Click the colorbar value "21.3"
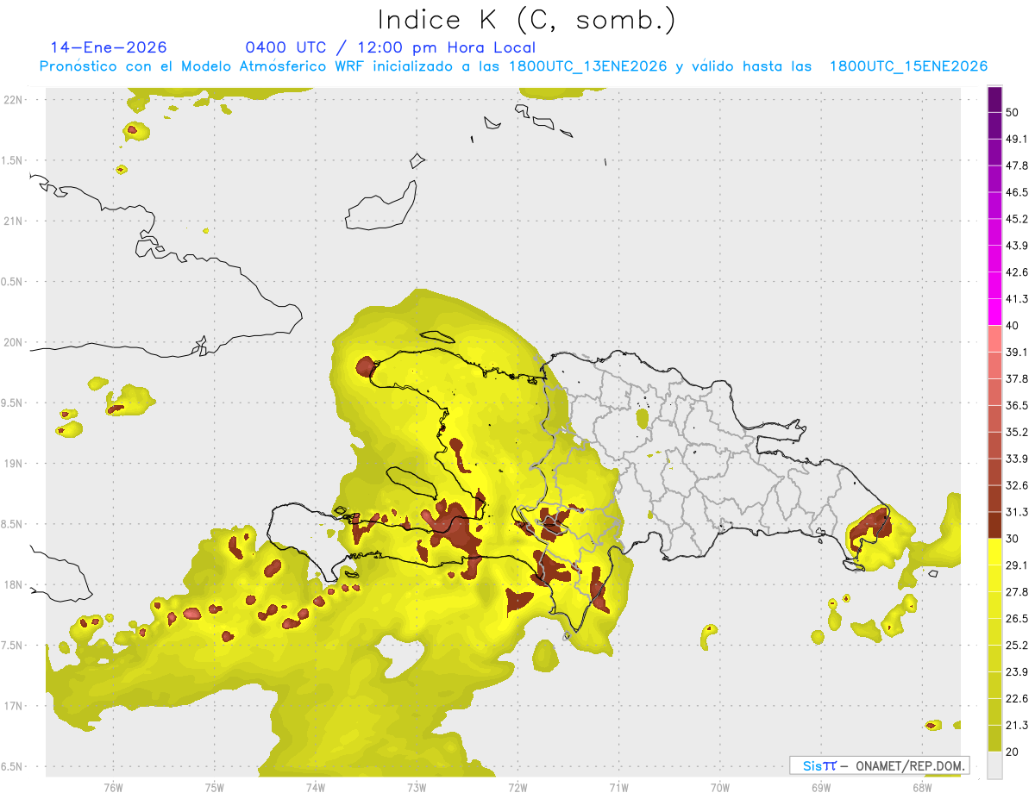The height and width of the screenshot is (799, 1035). 1017,726
